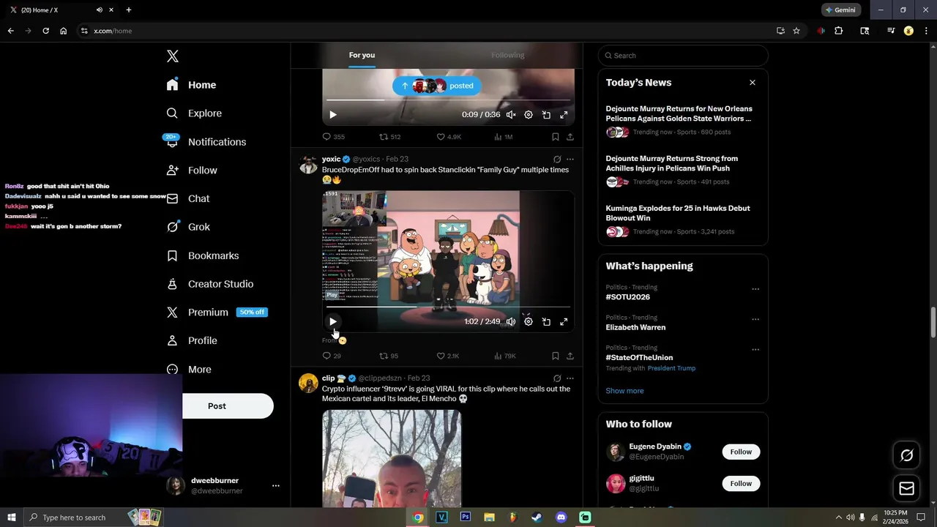
Task: Open settings gear on the Family Guy video
Action: (529, 321)
